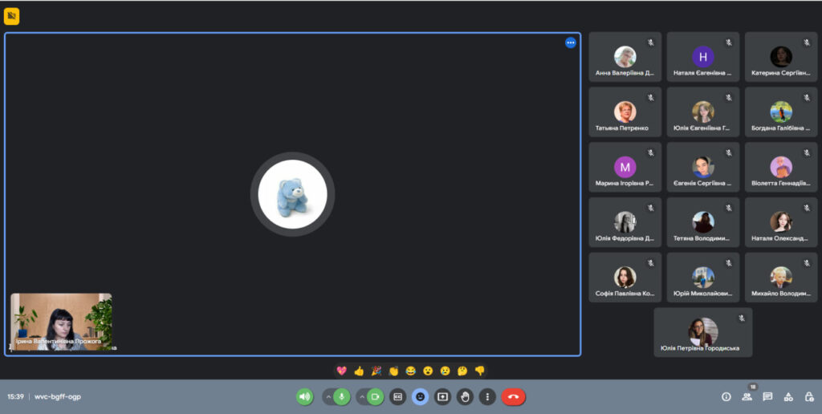
Task: Open more options three-dot menu in toolbar
Action: [487, 396]
